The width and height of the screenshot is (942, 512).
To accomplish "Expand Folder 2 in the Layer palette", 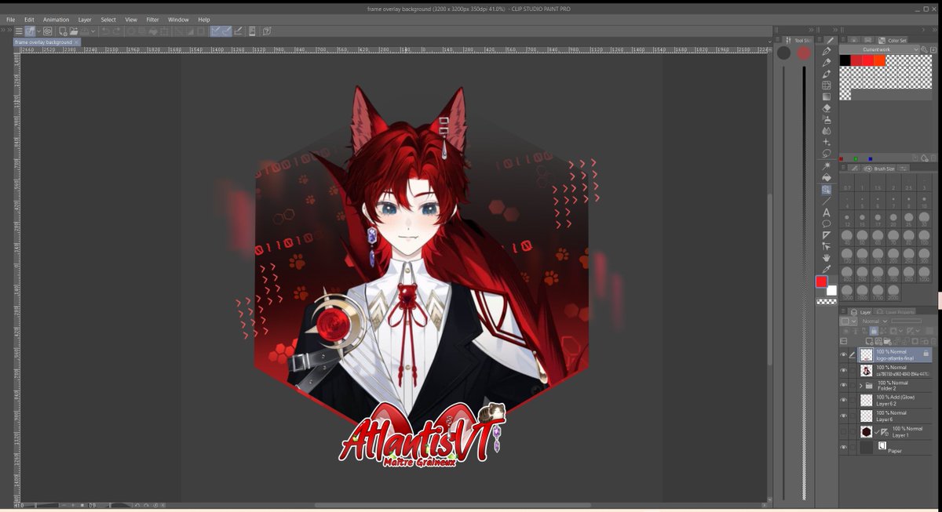I will tap(861, 384).
